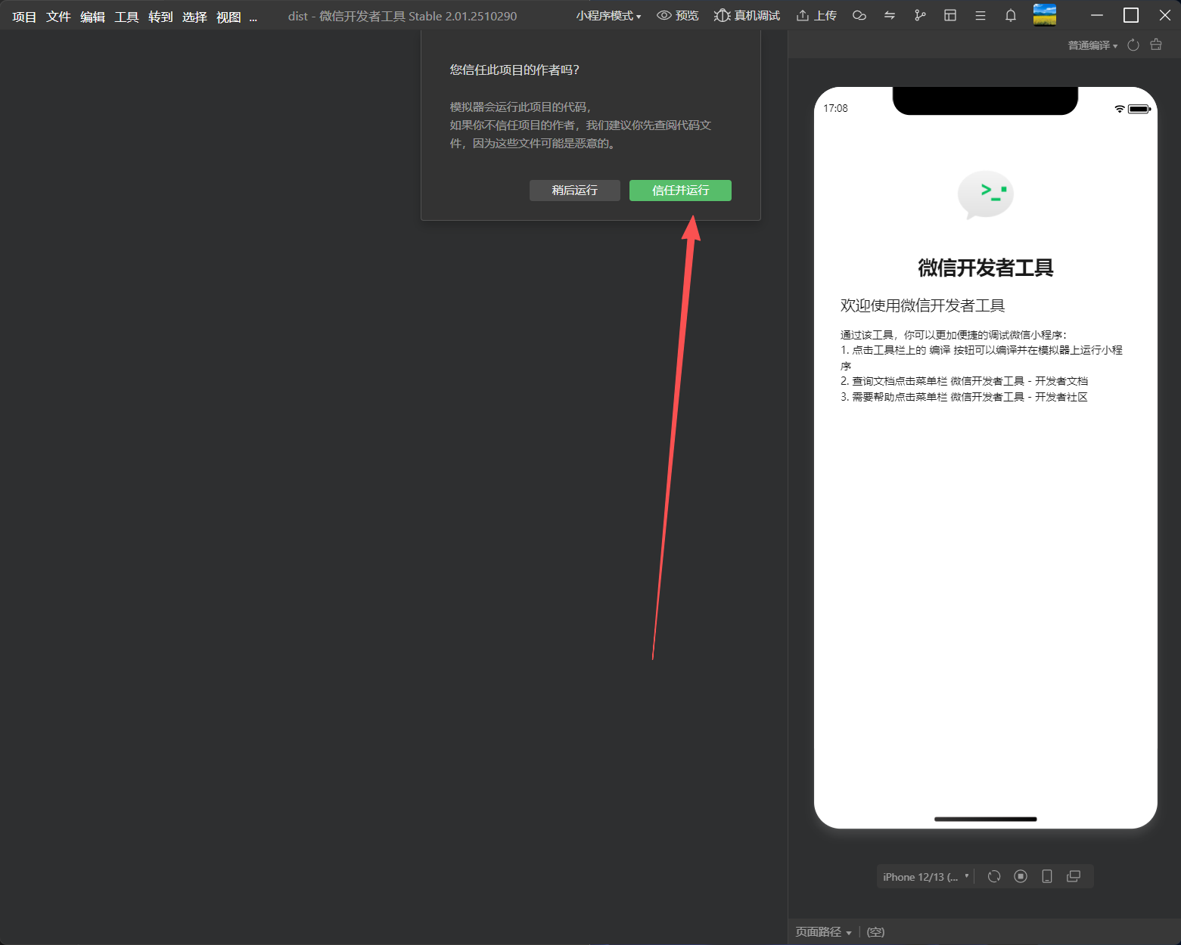
Task: Open the version control branch icon
Action: (920, 16)
